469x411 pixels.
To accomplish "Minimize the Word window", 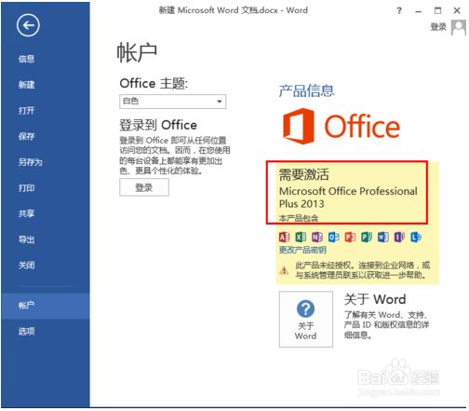I will tap(419, 11).
